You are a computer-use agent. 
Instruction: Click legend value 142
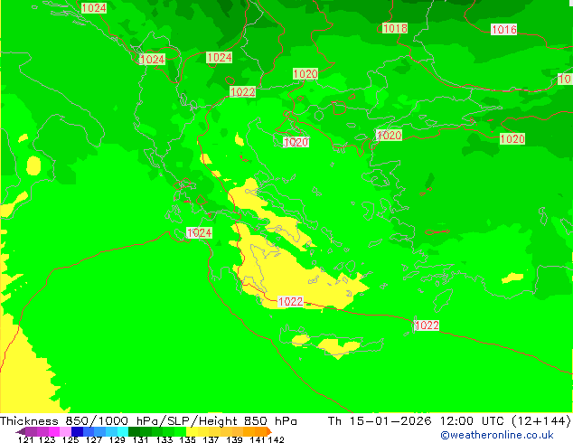276,439
